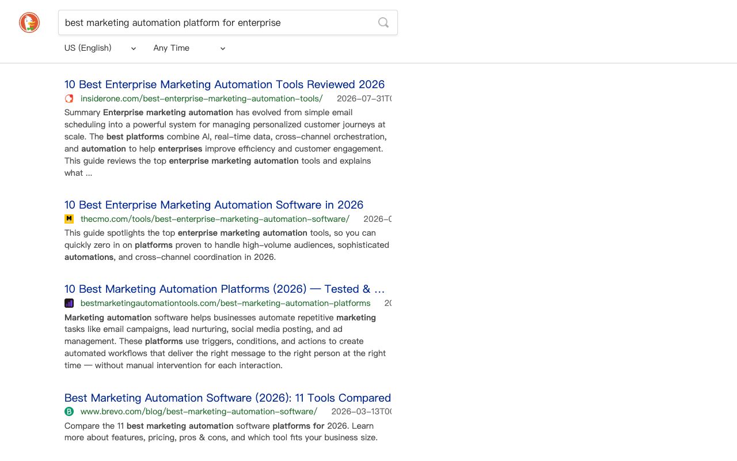Open the US (English) region dropdown
Image resolution: width=737 pixels, height=461 pixels.
pos(100,48)
